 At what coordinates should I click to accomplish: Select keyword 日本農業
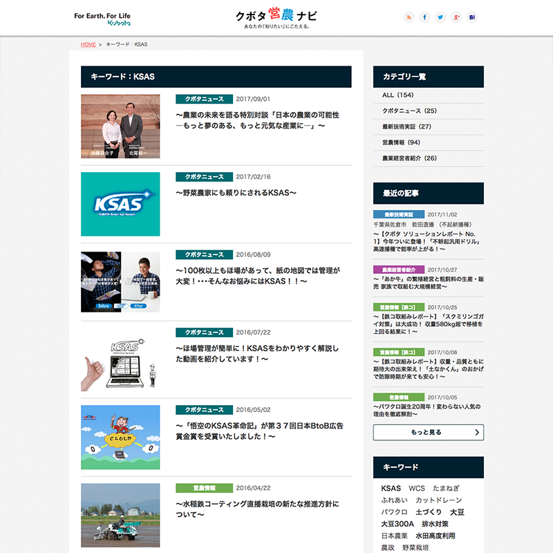point(394,536)
